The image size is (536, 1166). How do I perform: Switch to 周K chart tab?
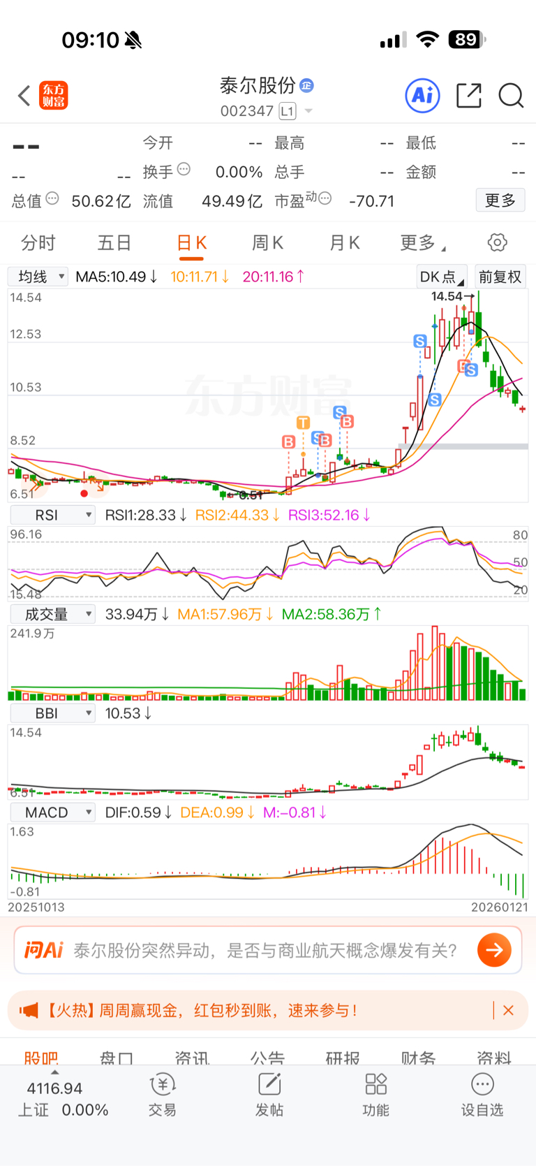coord(267,242)
